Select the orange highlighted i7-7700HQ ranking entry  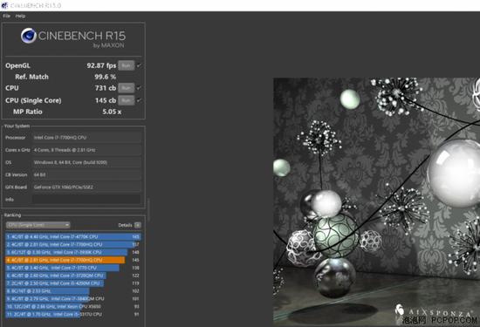[x=72, y=260]
